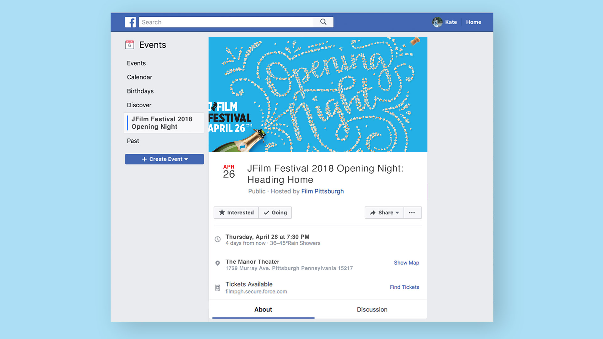The height and width of the screenshot is (339, 603).
Task: Click the 'Tickets Available' label
Action: pos(249,284)
